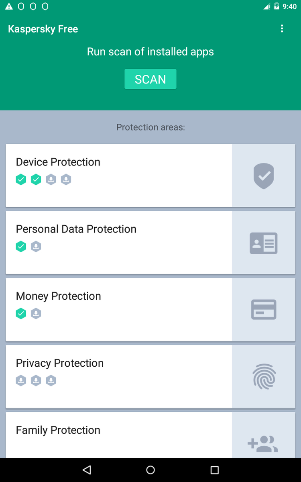
Task: Tap the SCAN button
Action: 150,79
